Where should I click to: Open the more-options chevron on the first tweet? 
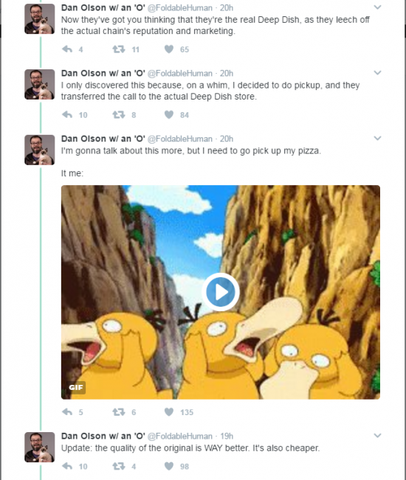click(377, 7)
